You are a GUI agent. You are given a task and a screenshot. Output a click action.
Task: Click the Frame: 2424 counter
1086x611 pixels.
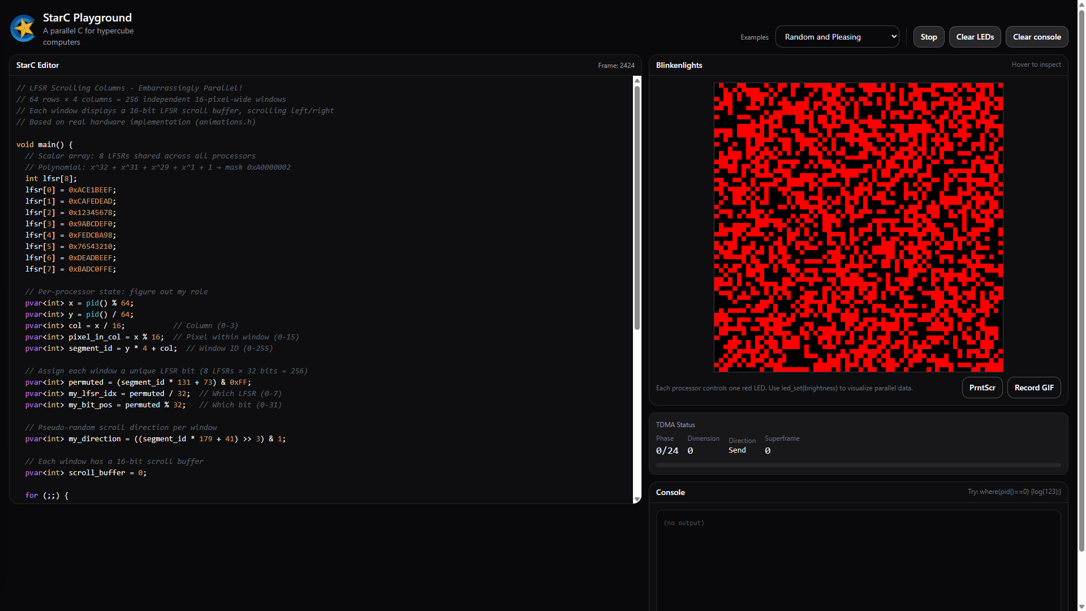pyautogui.click(x=616, y=65)
